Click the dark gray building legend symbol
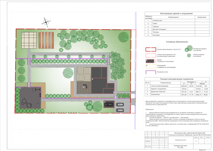This screenshot has height=151, width=213. coord(150,61)
